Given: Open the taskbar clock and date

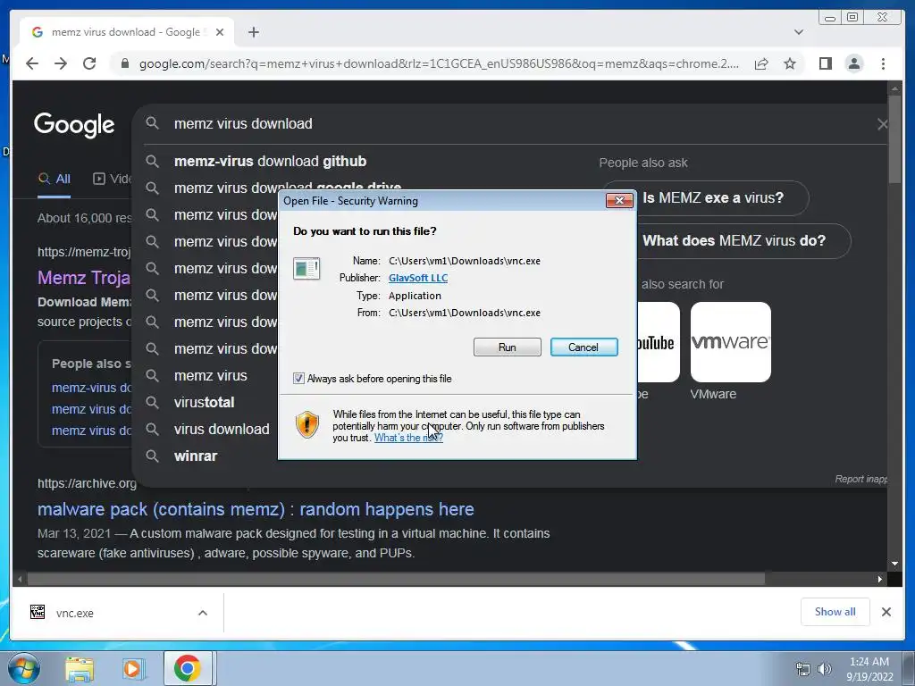Looking at the screenshot, I should click(869, 669).
